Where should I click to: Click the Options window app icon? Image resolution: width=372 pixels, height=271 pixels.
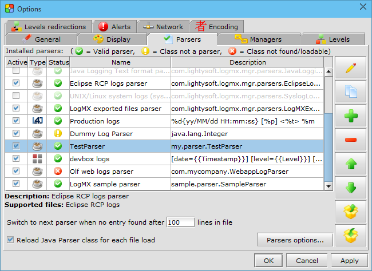[10, 9]
